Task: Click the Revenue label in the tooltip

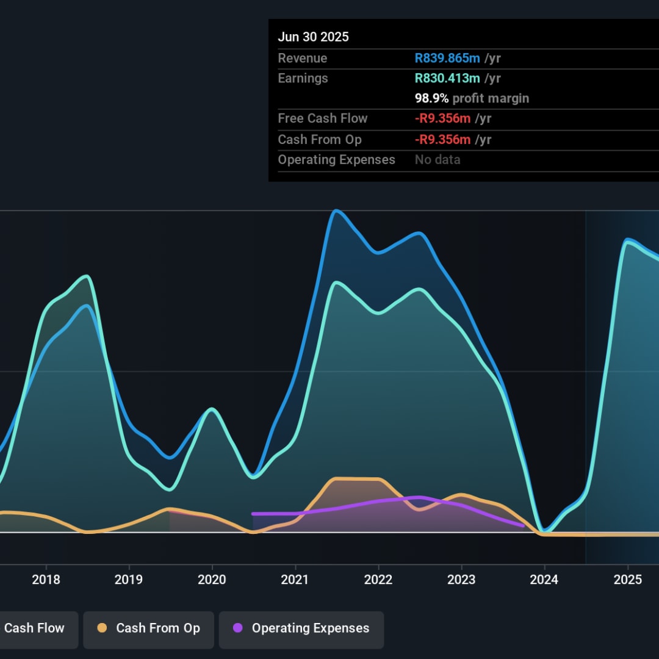Action: tap(303, 58)
